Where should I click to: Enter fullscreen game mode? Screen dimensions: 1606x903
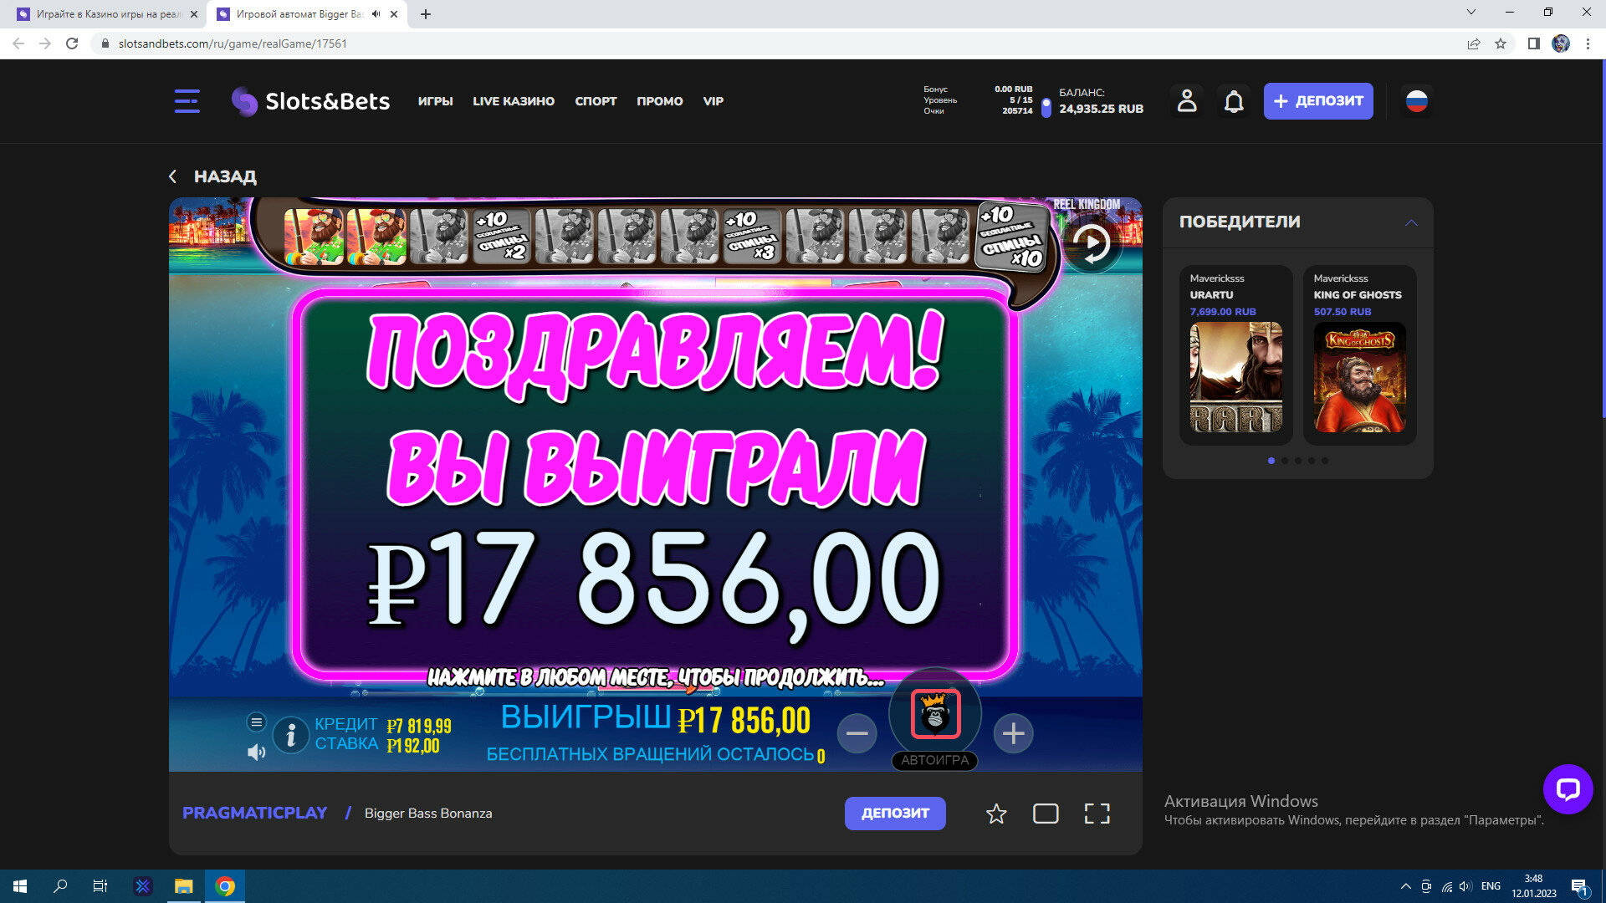[1097, 814]
